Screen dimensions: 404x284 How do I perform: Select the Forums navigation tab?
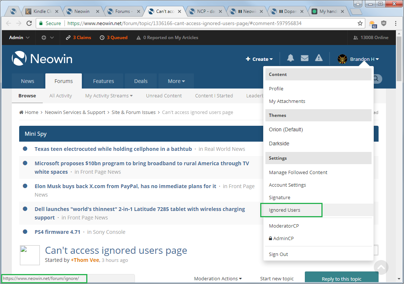[x=64, y=81]
